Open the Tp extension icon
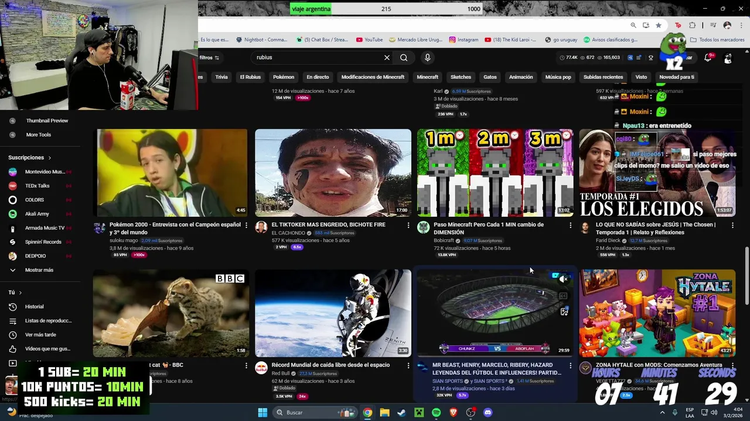Image resolution: width=750 pixels, height=421 pixels. click(678, 25)
